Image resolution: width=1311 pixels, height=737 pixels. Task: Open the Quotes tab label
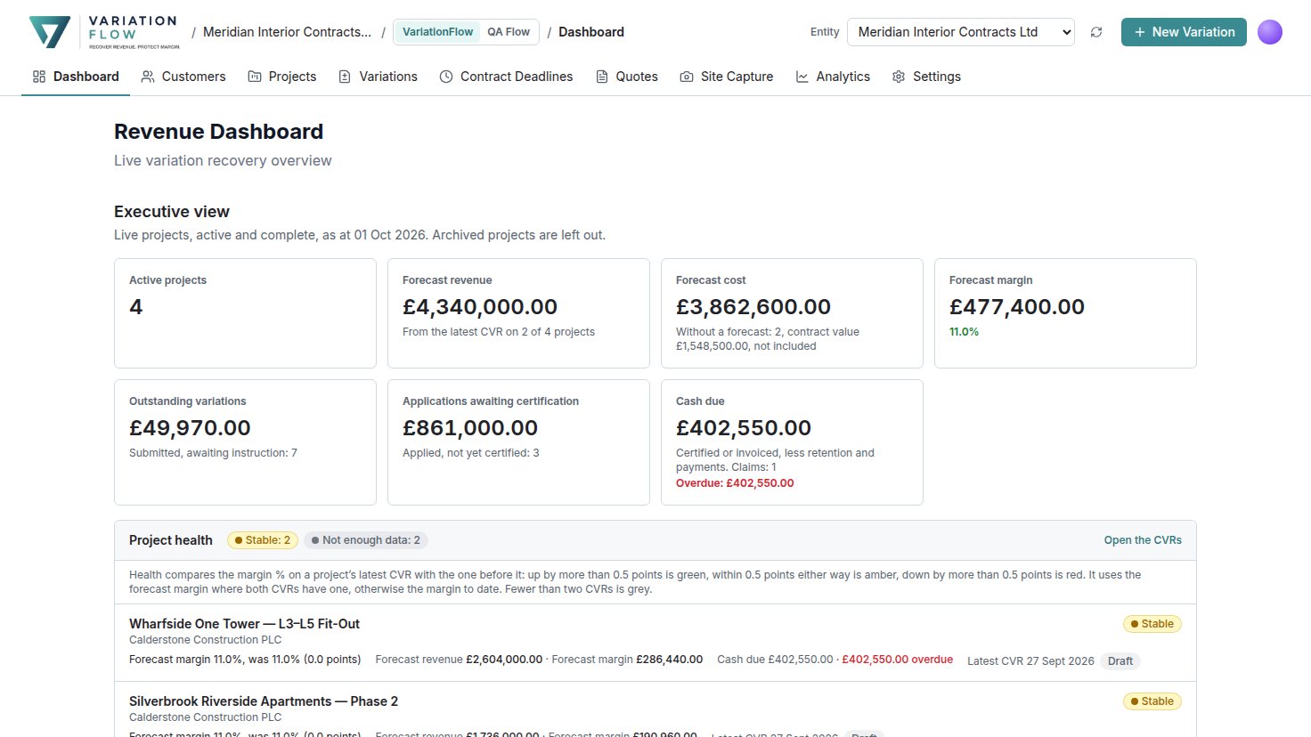click(x=637, y=77)
